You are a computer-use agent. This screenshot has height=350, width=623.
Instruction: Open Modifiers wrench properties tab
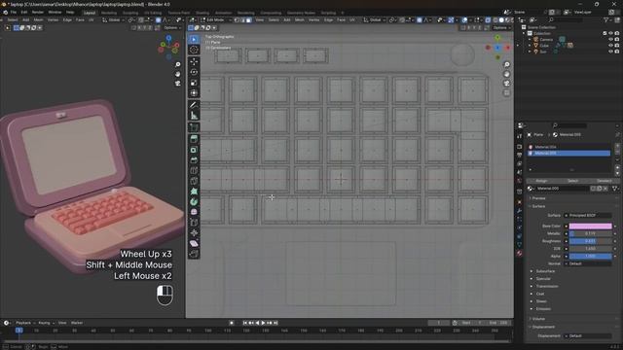(519, 210)
